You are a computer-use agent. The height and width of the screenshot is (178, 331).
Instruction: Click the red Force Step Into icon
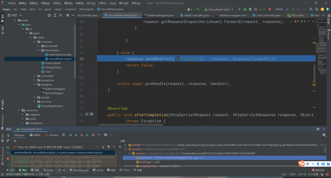coord(82,135)
